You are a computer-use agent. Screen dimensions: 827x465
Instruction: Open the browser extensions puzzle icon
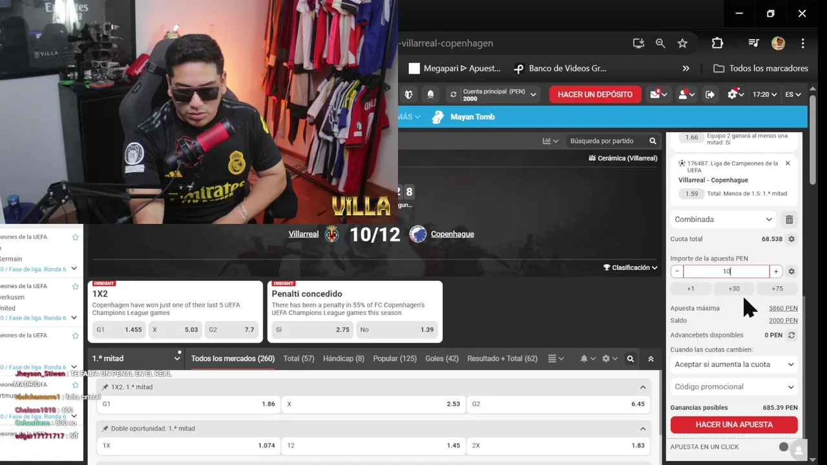click(717, 43)
